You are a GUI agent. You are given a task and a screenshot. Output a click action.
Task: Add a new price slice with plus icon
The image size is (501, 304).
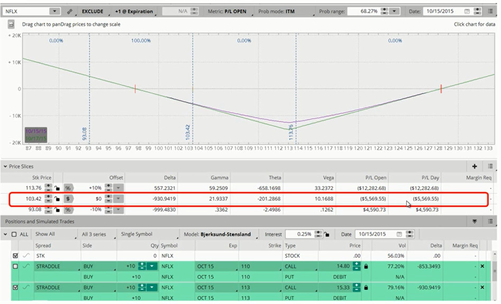pos(475,166)
